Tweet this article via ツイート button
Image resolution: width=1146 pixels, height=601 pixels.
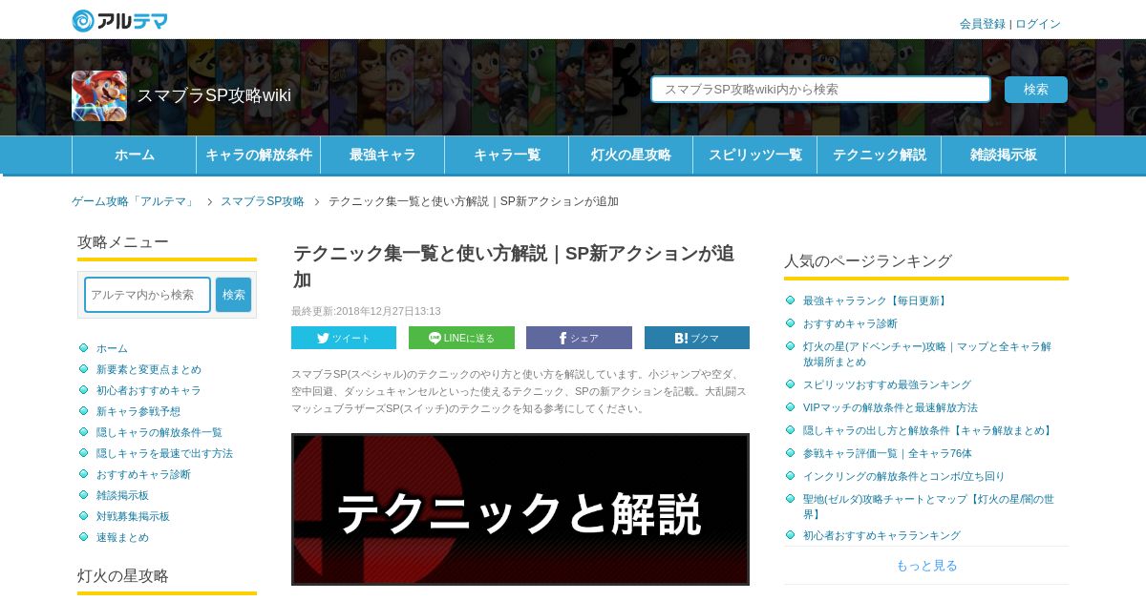point(344,338)
